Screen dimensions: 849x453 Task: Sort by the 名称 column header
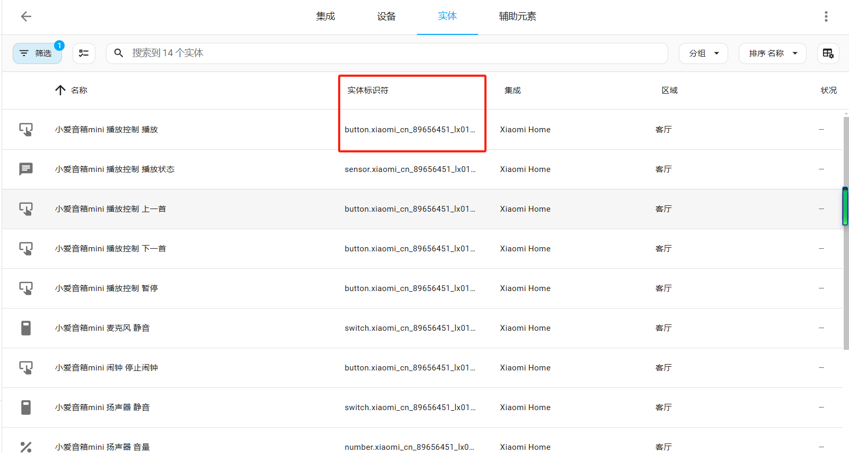click(x=79, y=90)
